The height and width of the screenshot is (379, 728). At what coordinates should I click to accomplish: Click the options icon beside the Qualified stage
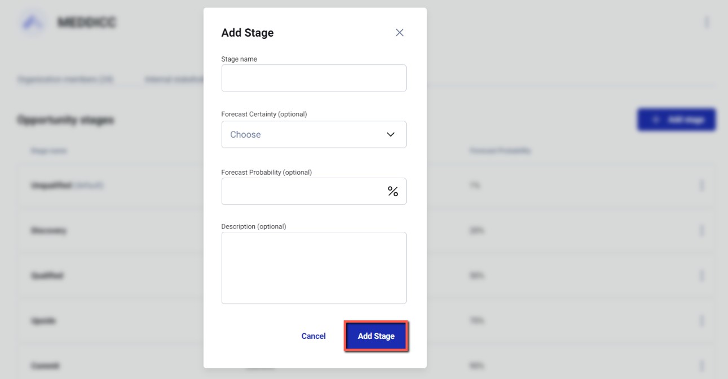(702, 275)
